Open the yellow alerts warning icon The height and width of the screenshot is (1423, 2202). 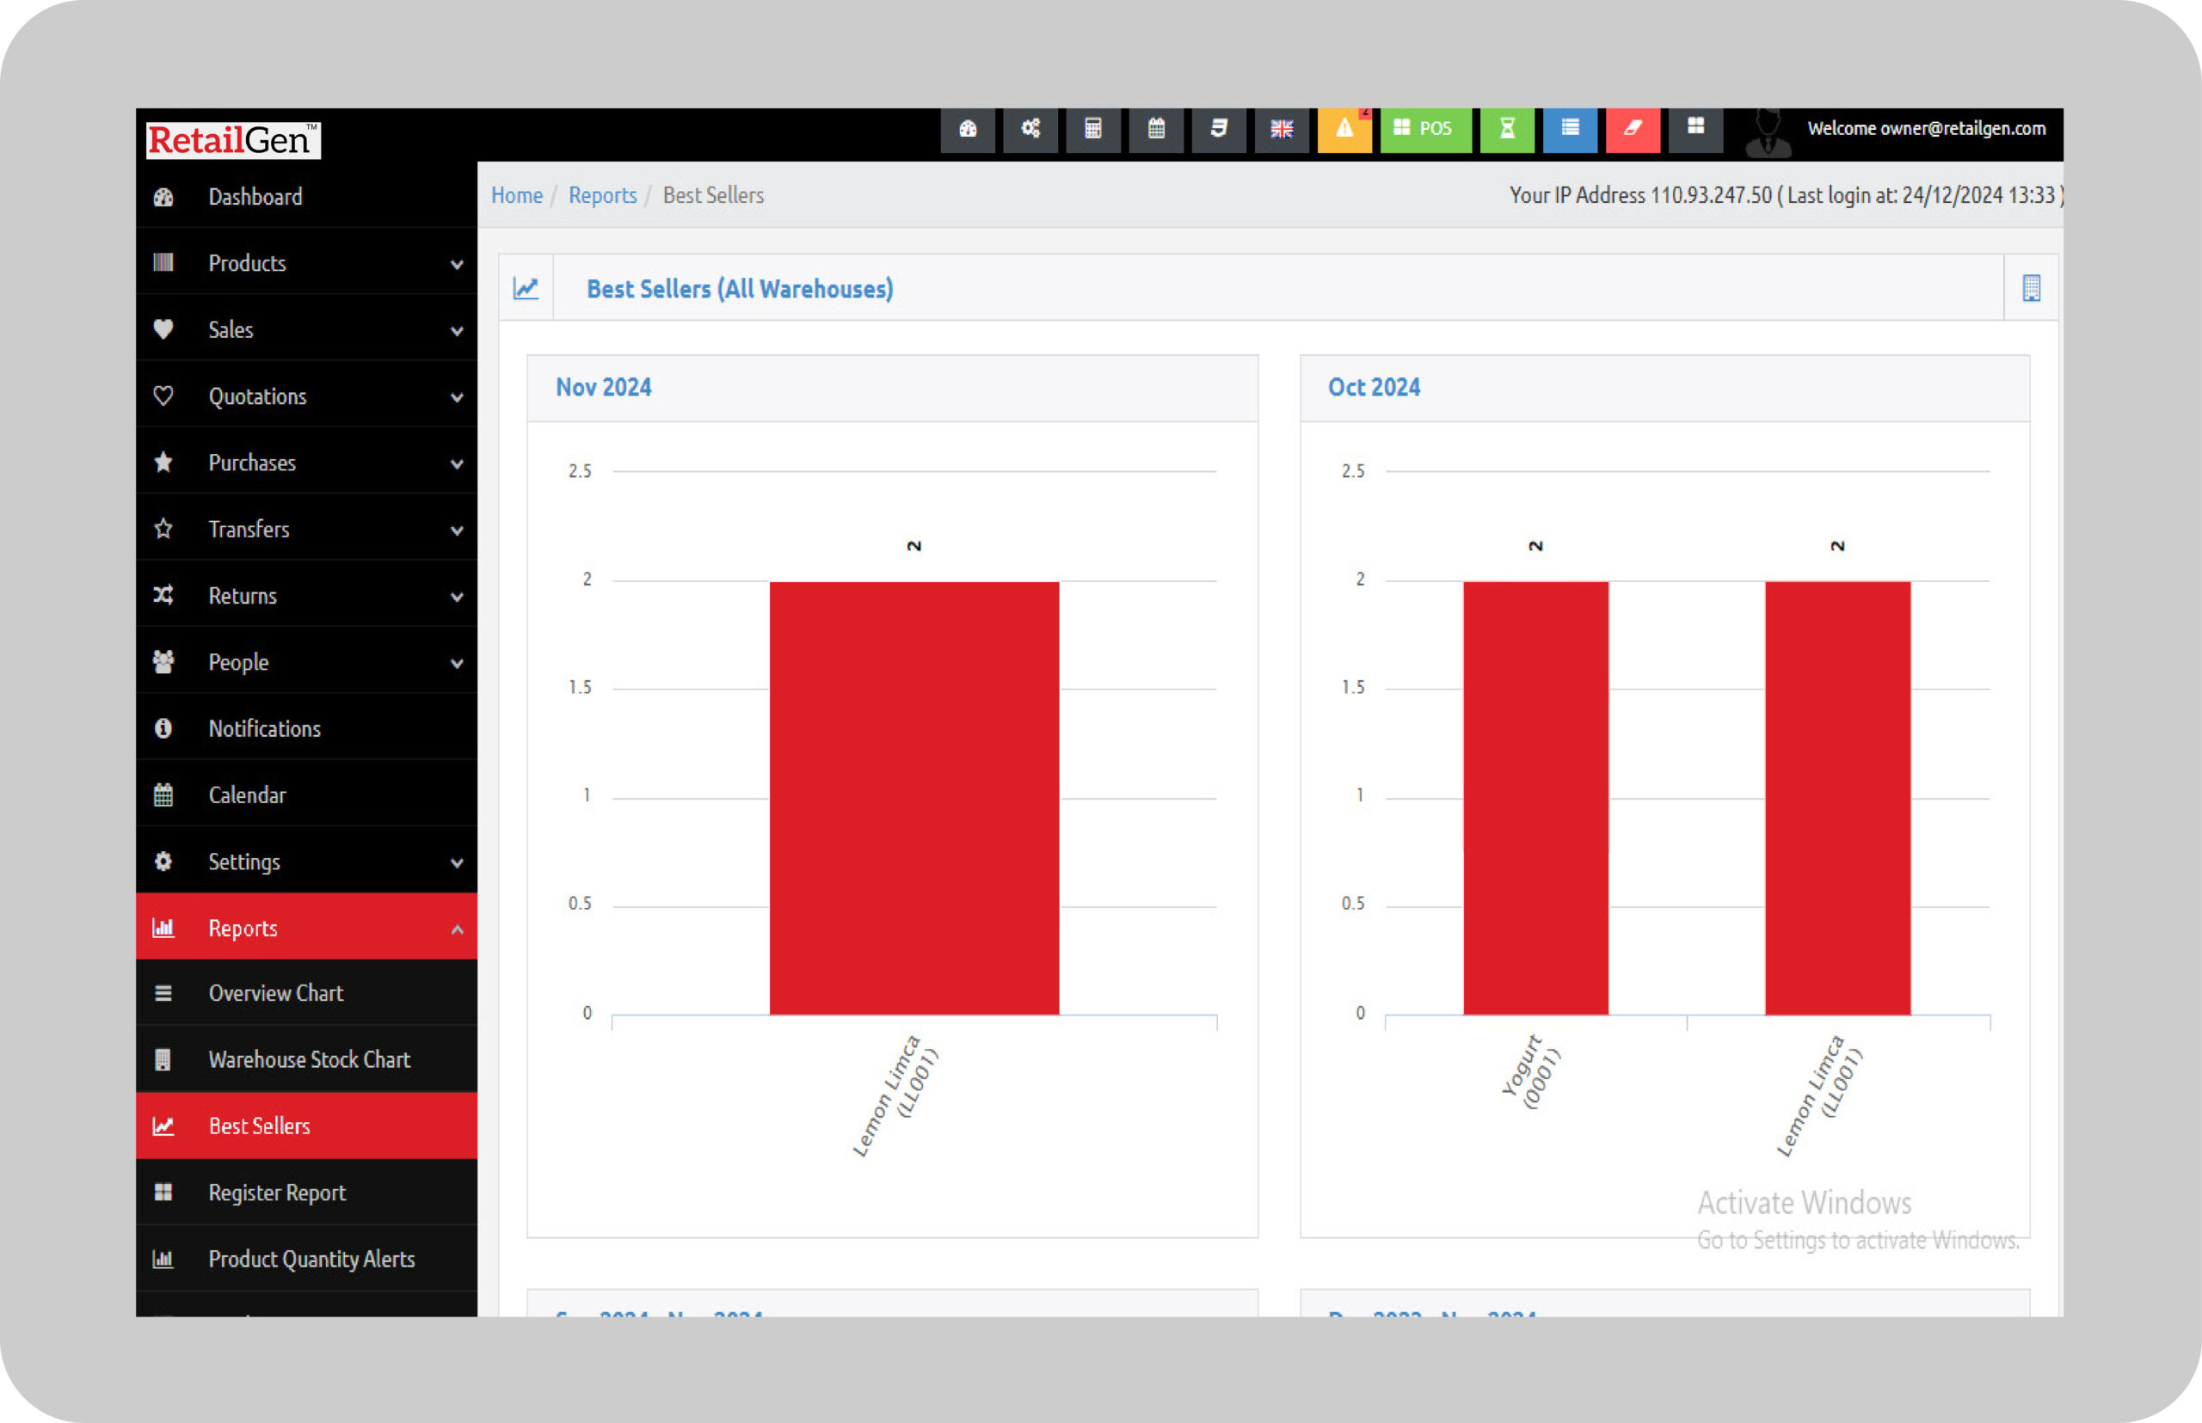[x=1344, y=128]
